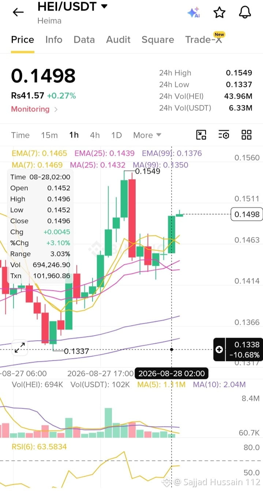Select the 15m chart interval

click(49, 135)
